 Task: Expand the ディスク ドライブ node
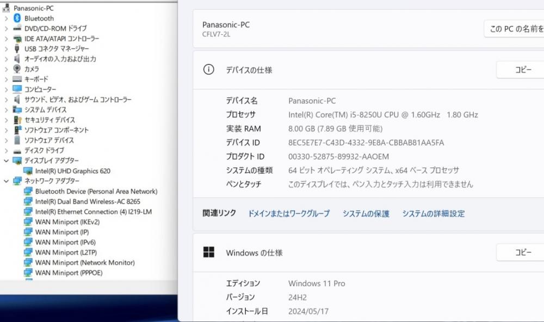click(6, 150)
